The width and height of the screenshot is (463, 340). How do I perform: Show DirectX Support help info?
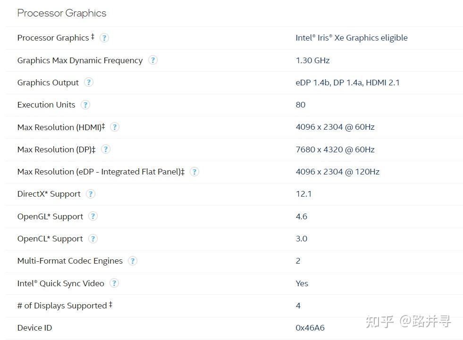pos(91,194)
